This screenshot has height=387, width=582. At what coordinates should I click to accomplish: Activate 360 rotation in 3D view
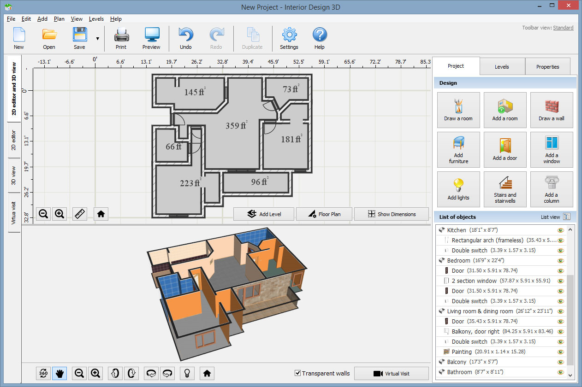tap(43, 373)
